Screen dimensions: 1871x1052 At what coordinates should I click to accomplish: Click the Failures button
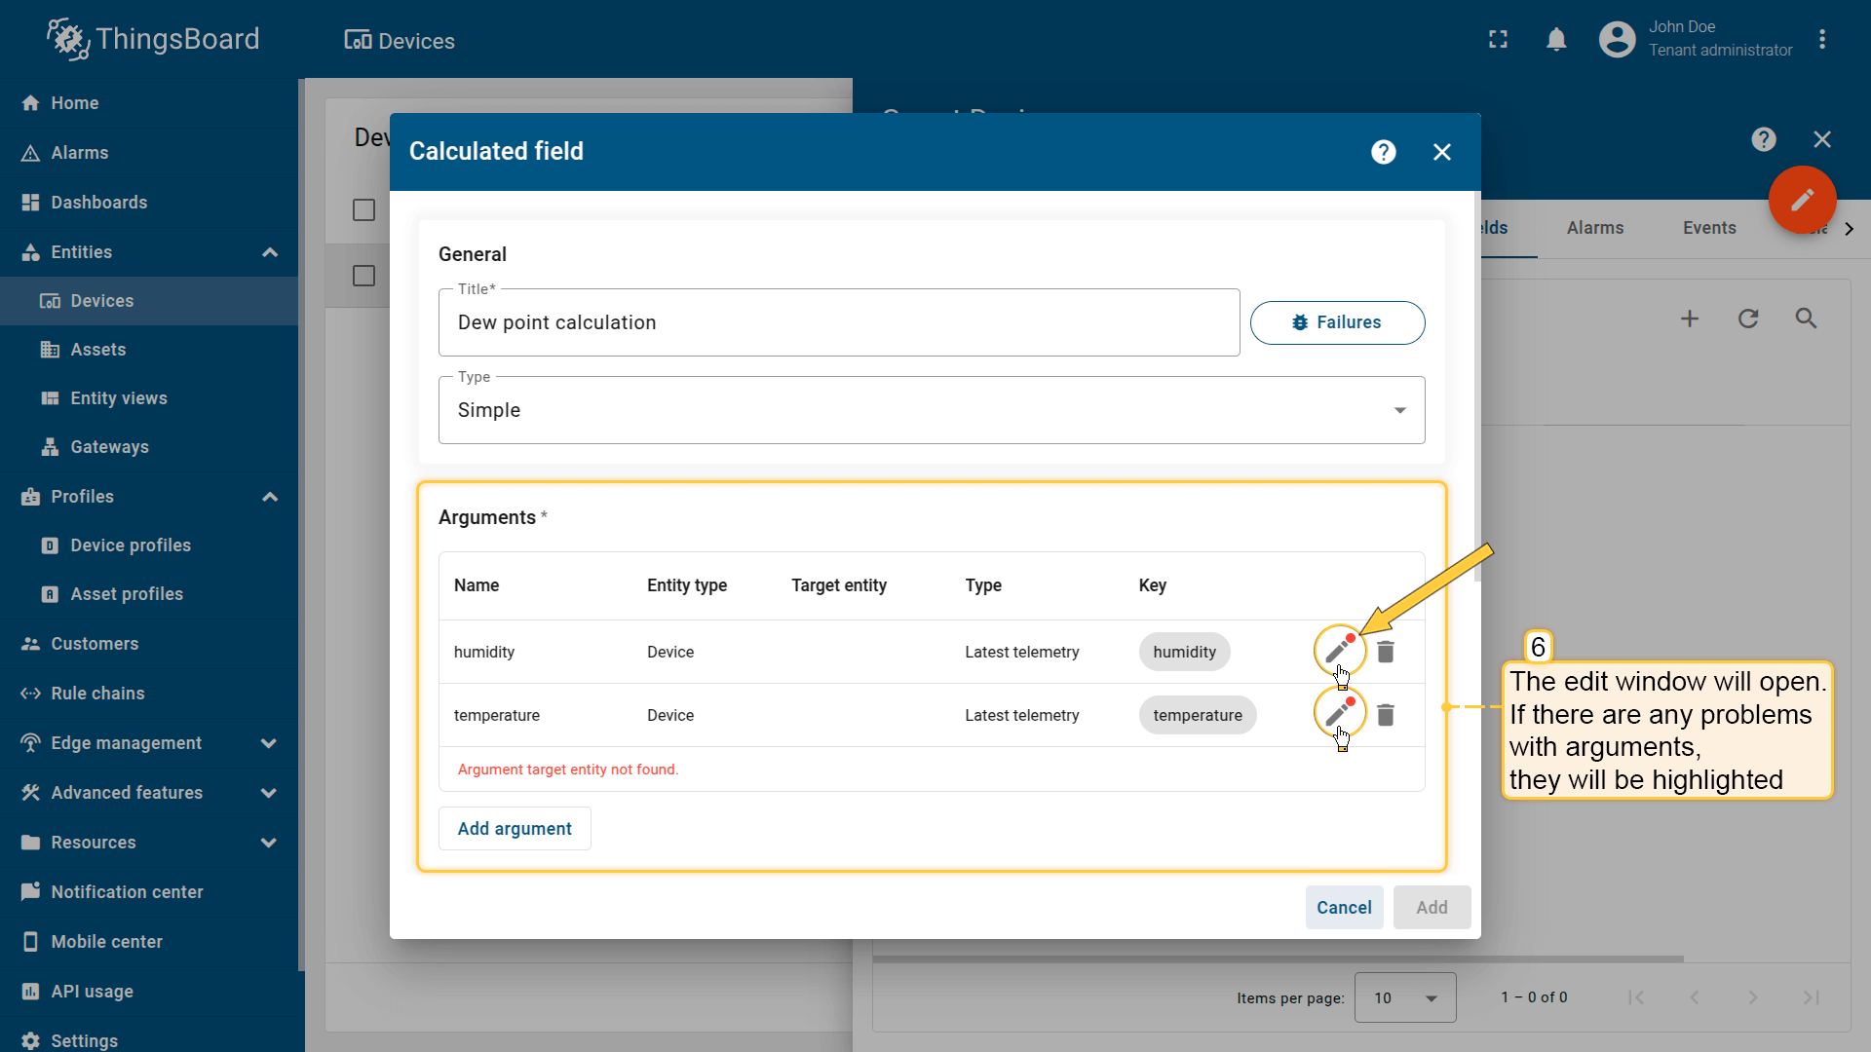coord(1336,322)
